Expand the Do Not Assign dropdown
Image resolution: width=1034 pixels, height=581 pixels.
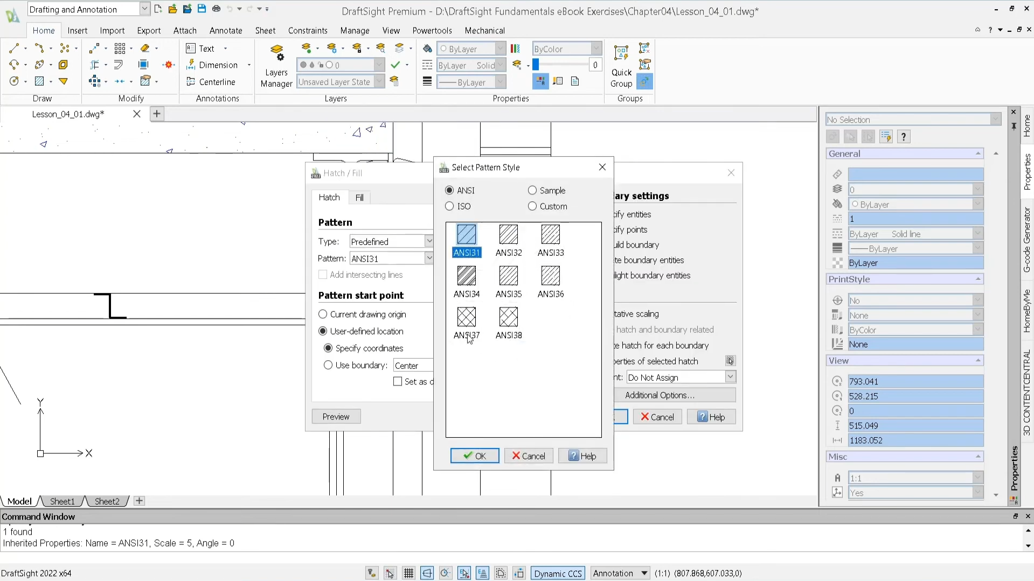(730, 377)
